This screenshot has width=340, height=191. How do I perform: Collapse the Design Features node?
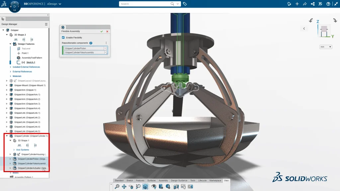point(10,44)
